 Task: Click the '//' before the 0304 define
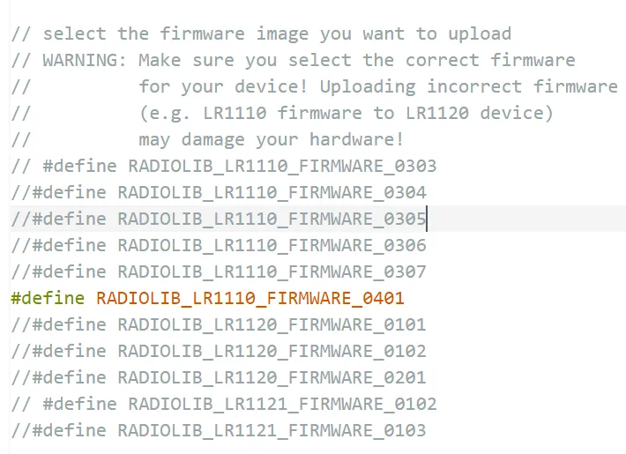(x=21, y=192)
